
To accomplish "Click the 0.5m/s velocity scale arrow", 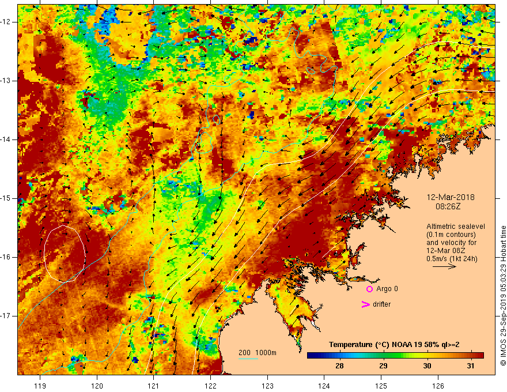I will (x=445, y=266).
